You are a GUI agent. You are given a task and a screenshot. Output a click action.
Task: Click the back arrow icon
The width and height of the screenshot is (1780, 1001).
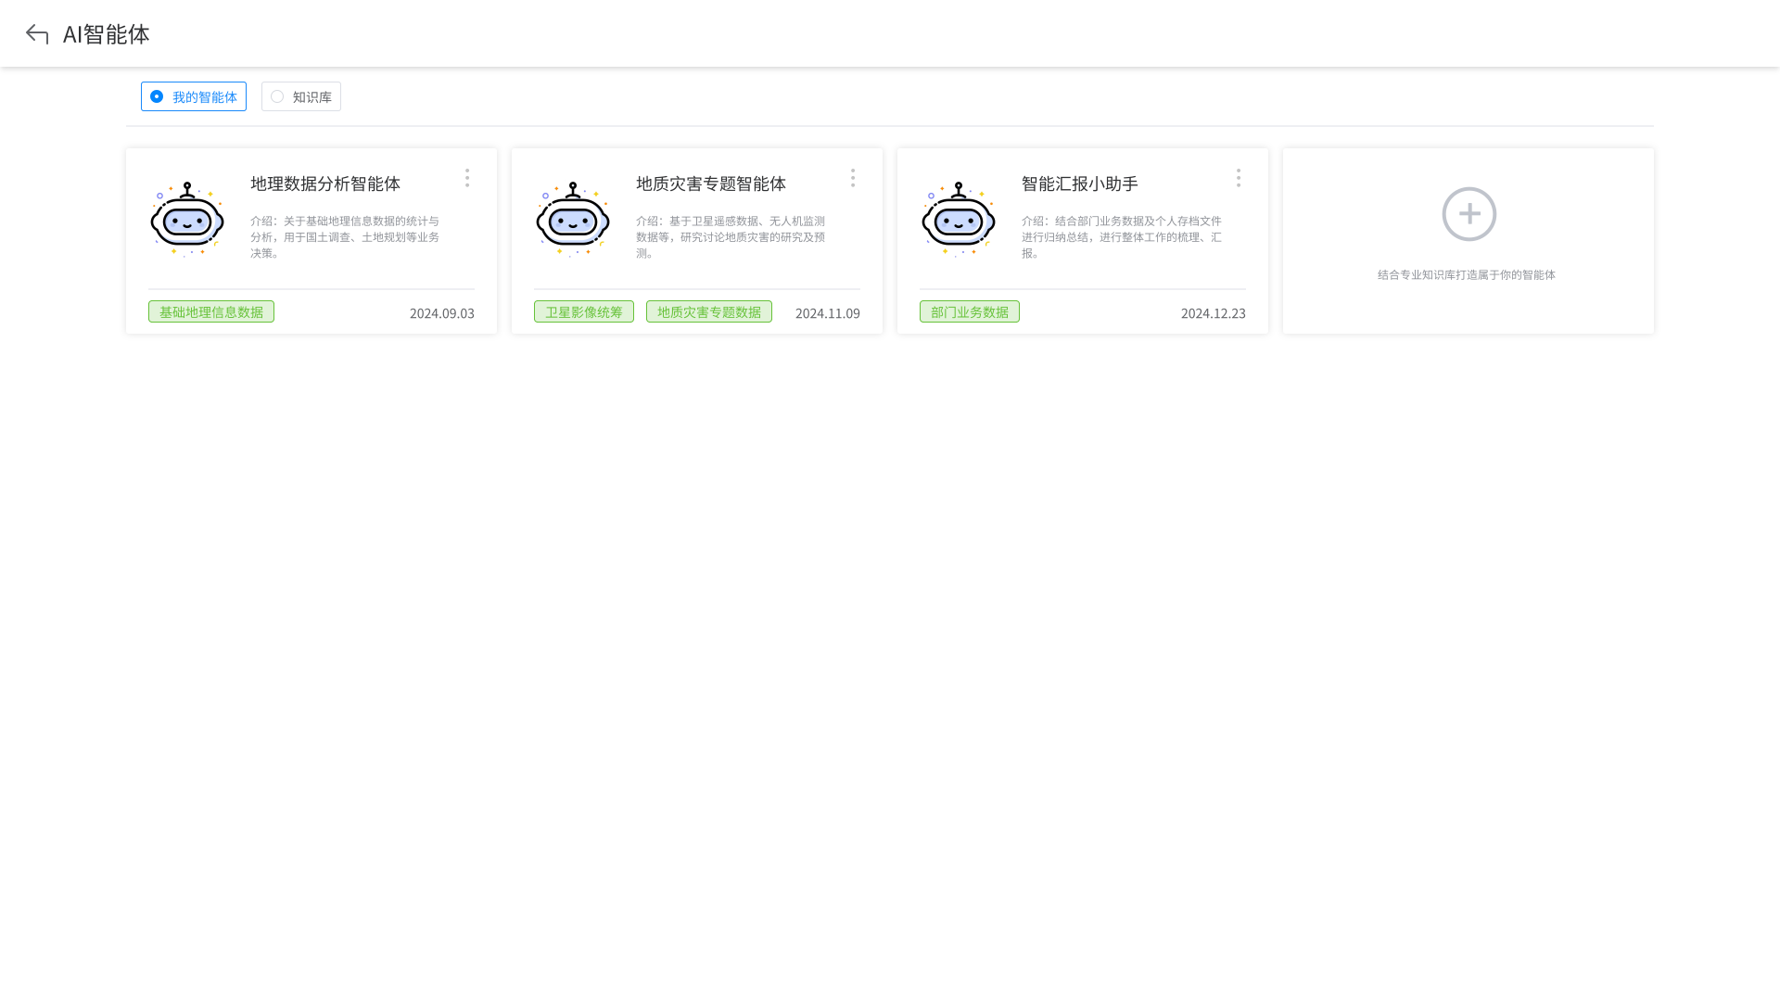37,34
